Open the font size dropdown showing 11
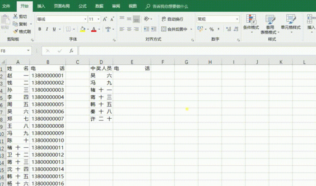The width and height of the screenshot is (316, 186). pos(98,19)
